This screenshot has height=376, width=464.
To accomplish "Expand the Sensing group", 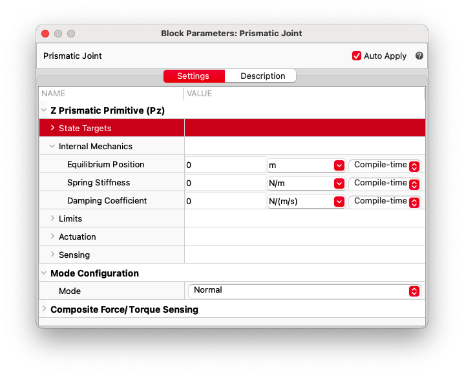I will pos(52,254).
